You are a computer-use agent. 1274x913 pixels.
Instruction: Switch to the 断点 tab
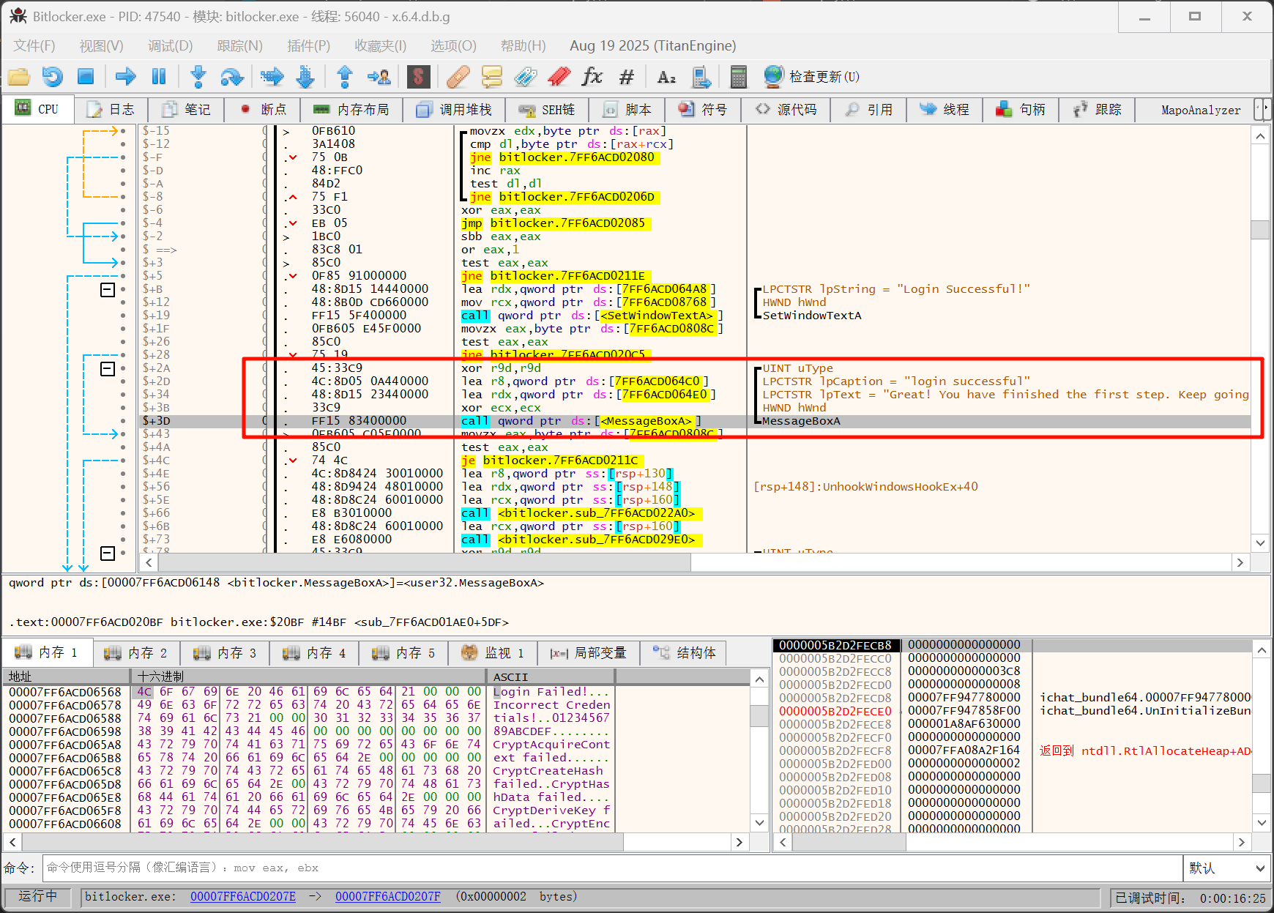(264, 110)
